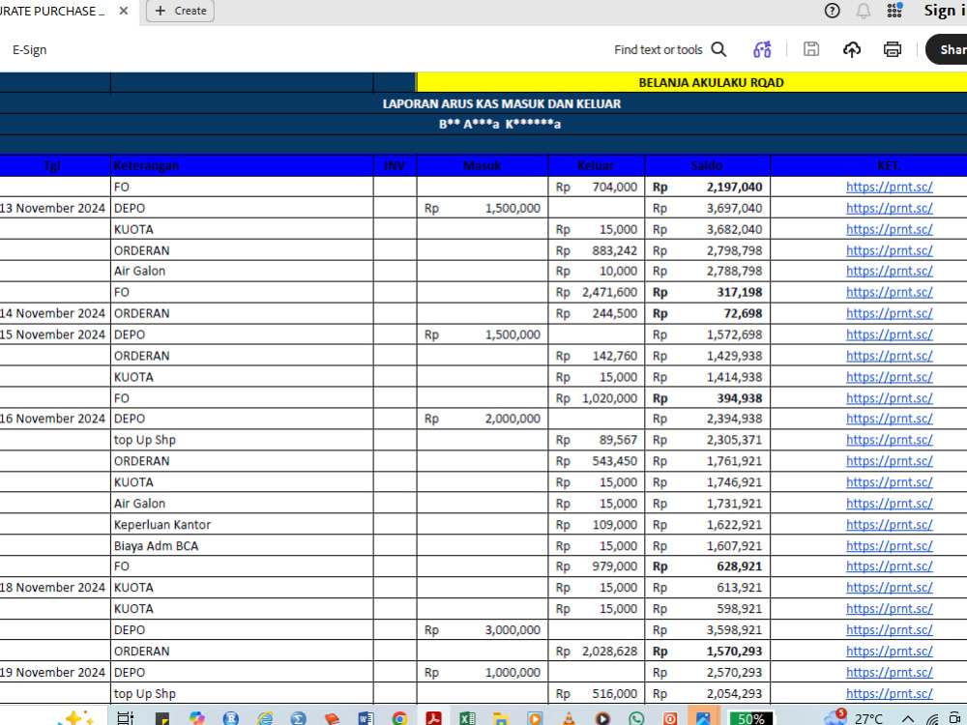Click the Save floppy disk icon

pos(811,49)
